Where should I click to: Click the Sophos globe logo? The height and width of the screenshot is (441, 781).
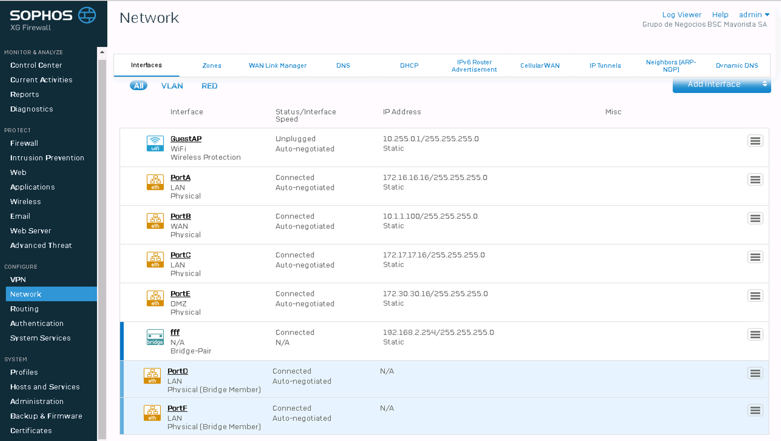[x=87, y=15]
